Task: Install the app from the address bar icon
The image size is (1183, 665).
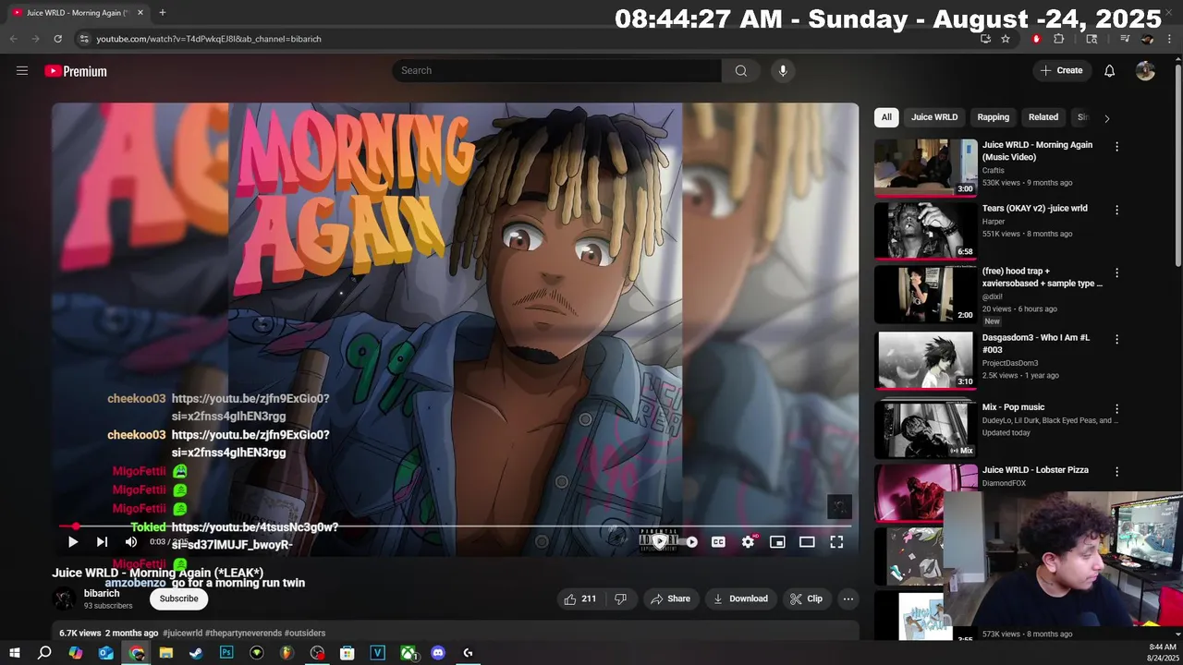Action: tap(985, 39)
